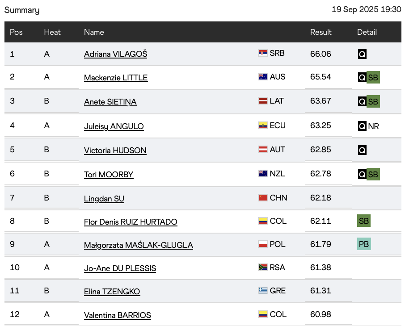
Task: Open Jo-Ane DU PLESSIS profile
Action: click(x=120, y=268)
